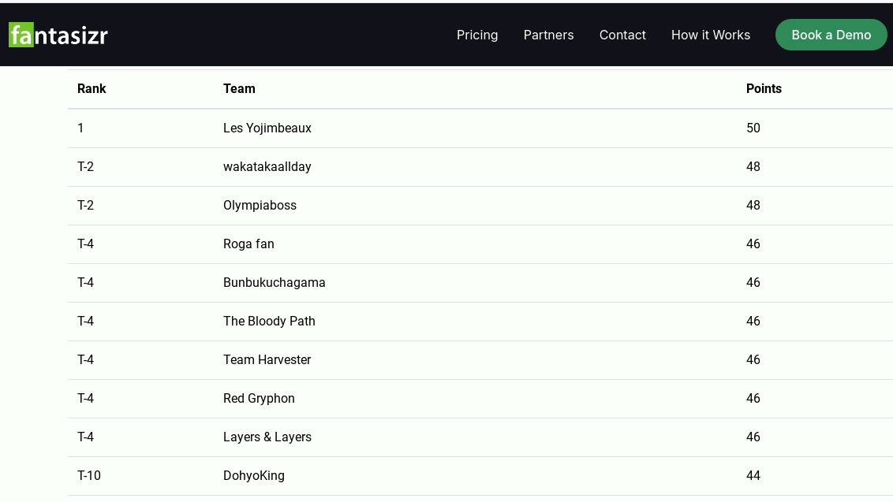Click the 50 points value
Viewport: 893px width, 502px height.
(753, 128)
